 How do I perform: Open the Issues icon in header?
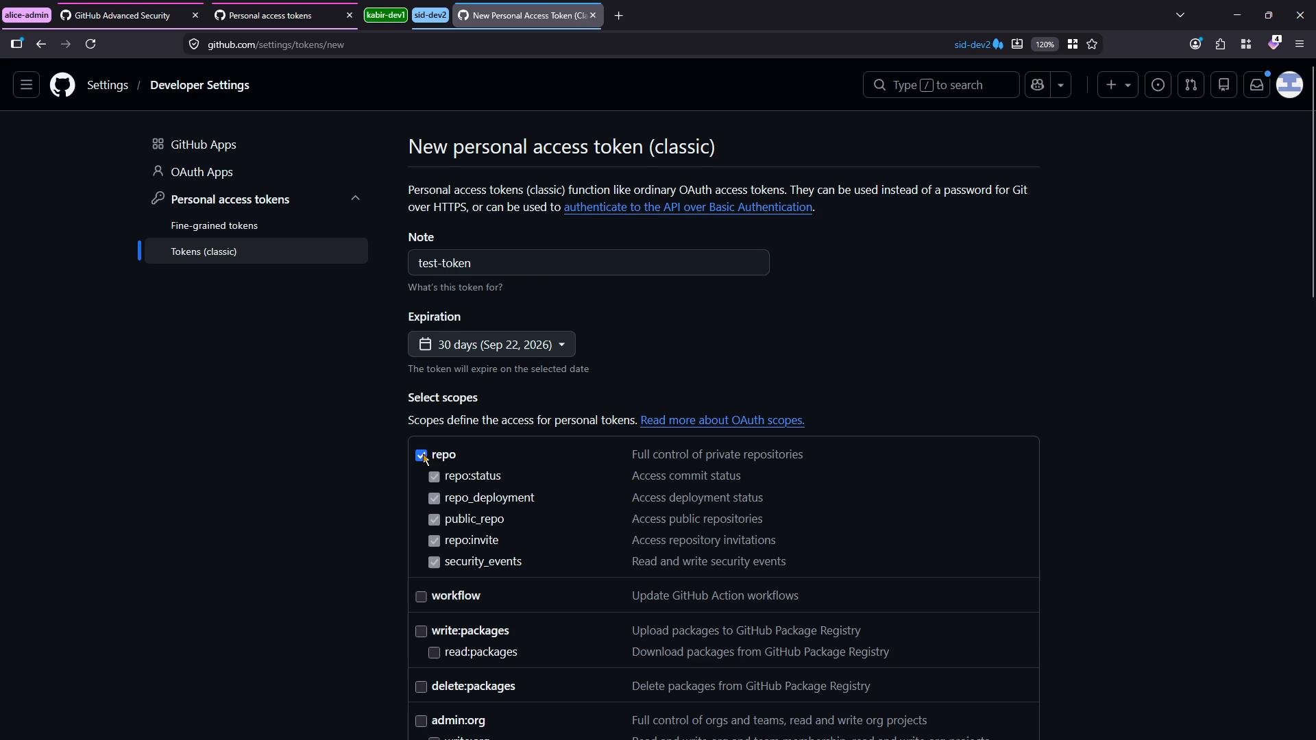(1158, 86)
